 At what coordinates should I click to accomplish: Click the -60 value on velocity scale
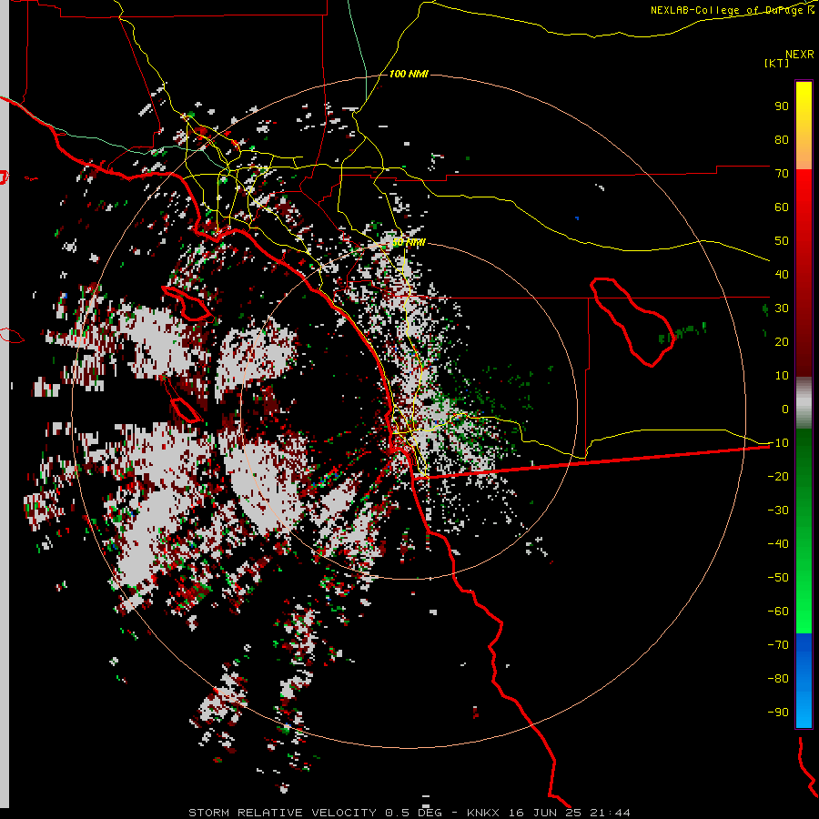click(x=778, y=612)
